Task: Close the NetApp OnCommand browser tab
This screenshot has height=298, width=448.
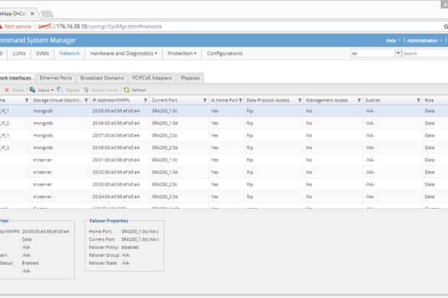Action: 32,14
